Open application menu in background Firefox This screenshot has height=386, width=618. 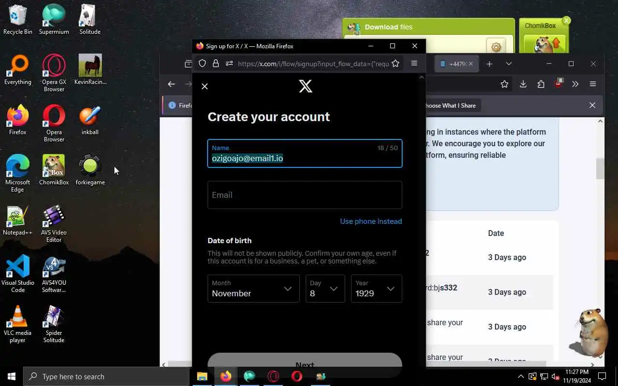click(x=593, y=84)
